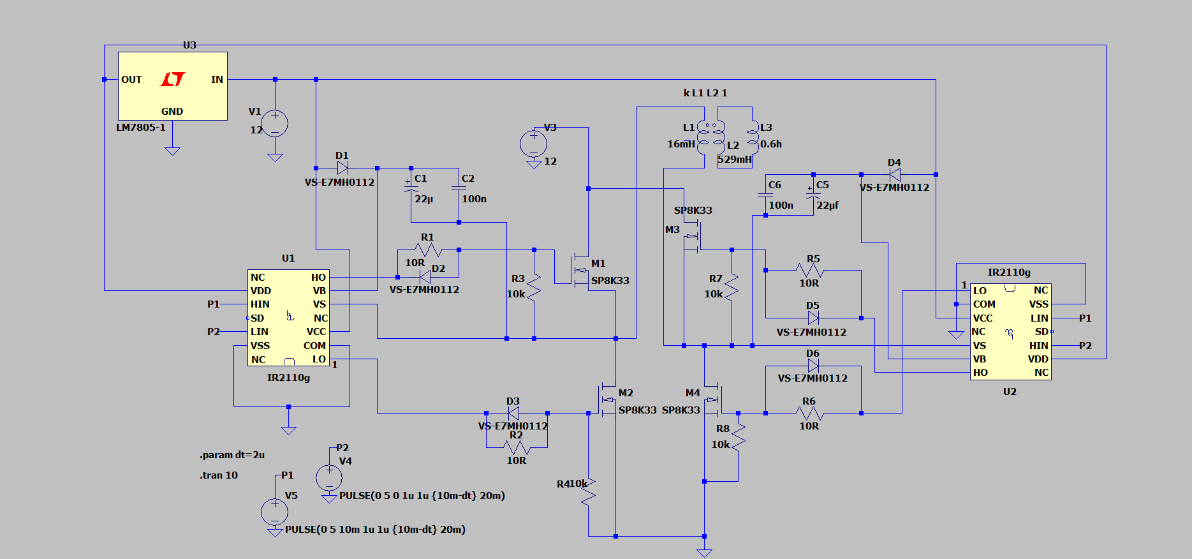1192x559 pixels.
Task: Select diode D2 symbol
Action: click(x=425, y=277)
